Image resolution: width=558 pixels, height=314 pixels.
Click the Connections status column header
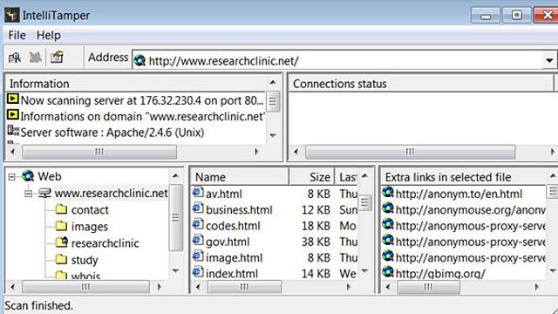coord(420,84)
